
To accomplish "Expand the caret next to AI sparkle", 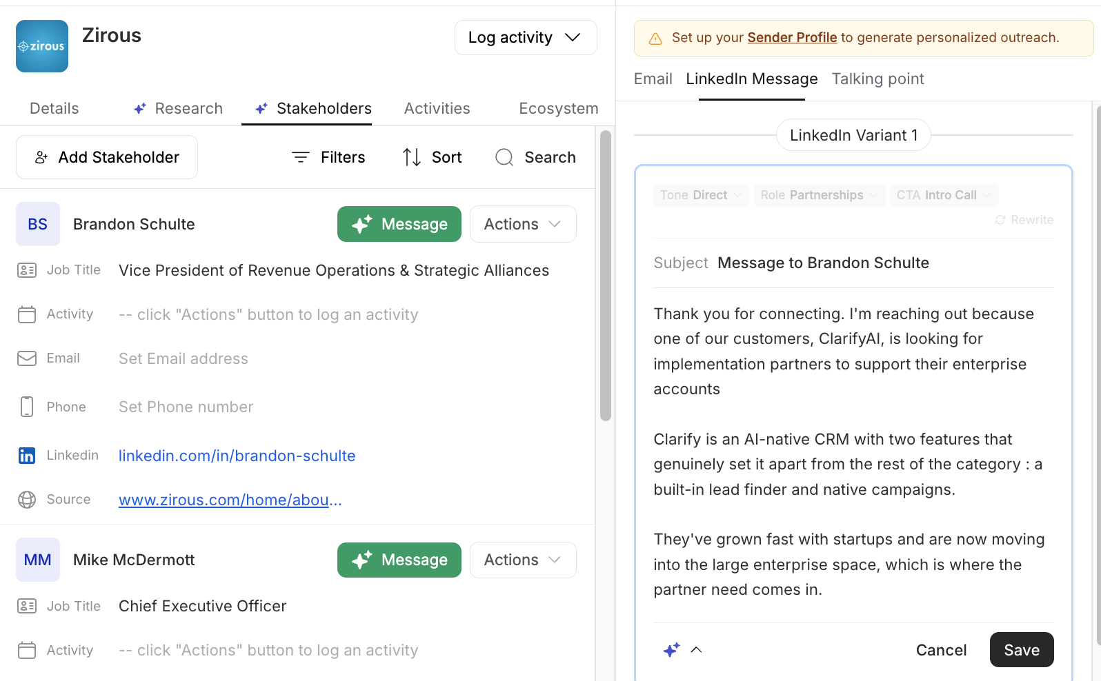I will tap(696, 649).
